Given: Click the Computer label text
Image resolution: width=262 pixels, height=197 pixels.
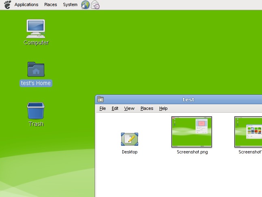Looking at the screenshot, I should point(36,42).
